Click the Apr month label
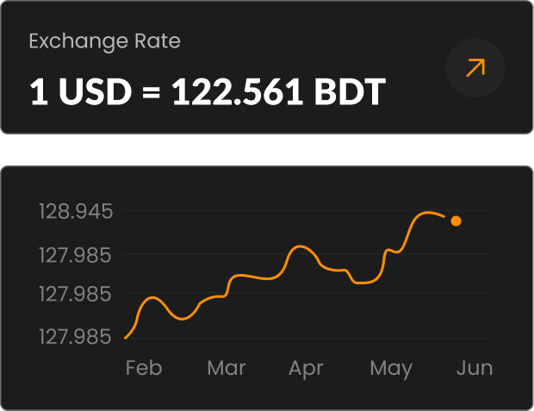Screen dimensions: 534x411 (x=307, y=369)
